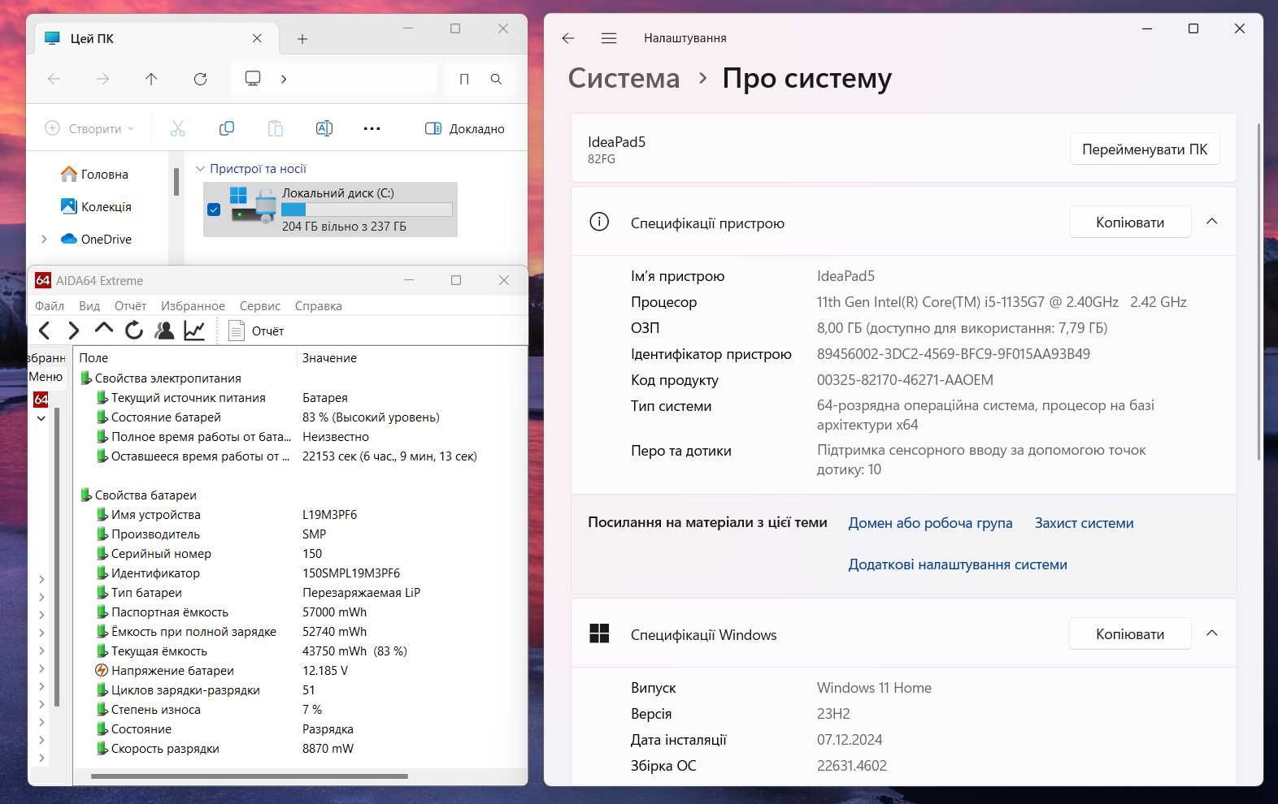Click Windows logo beside Специфікації Windows
Image resolution: width=1278 pixels, height=804 pixels.
coord(599,633)
